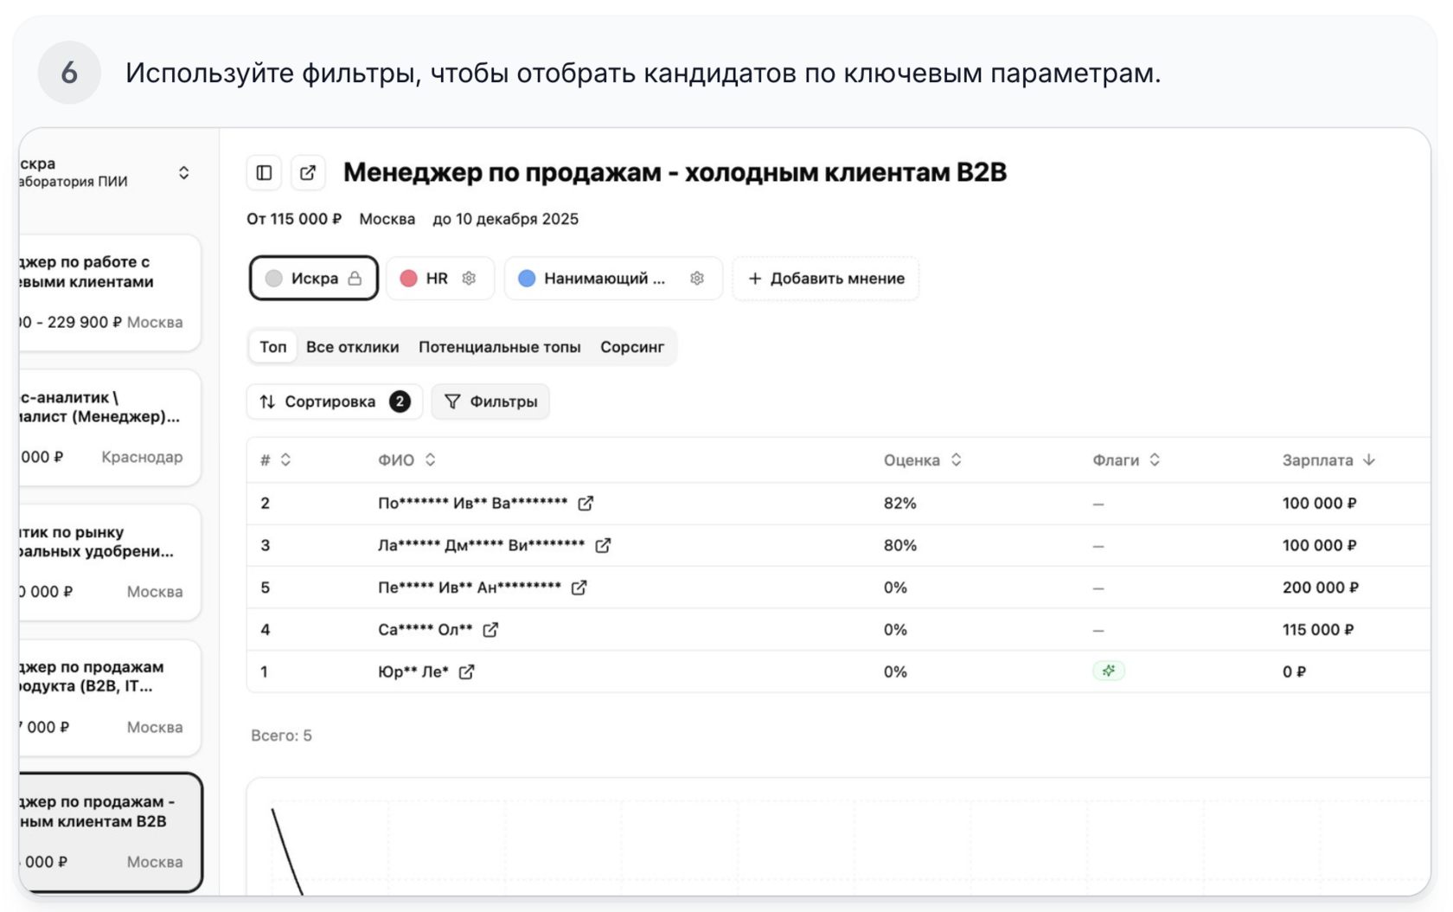Screen dimensions: 1453x912
Task: Click the green flag badge for Юр** Ле*
Action: [1108, 671]
